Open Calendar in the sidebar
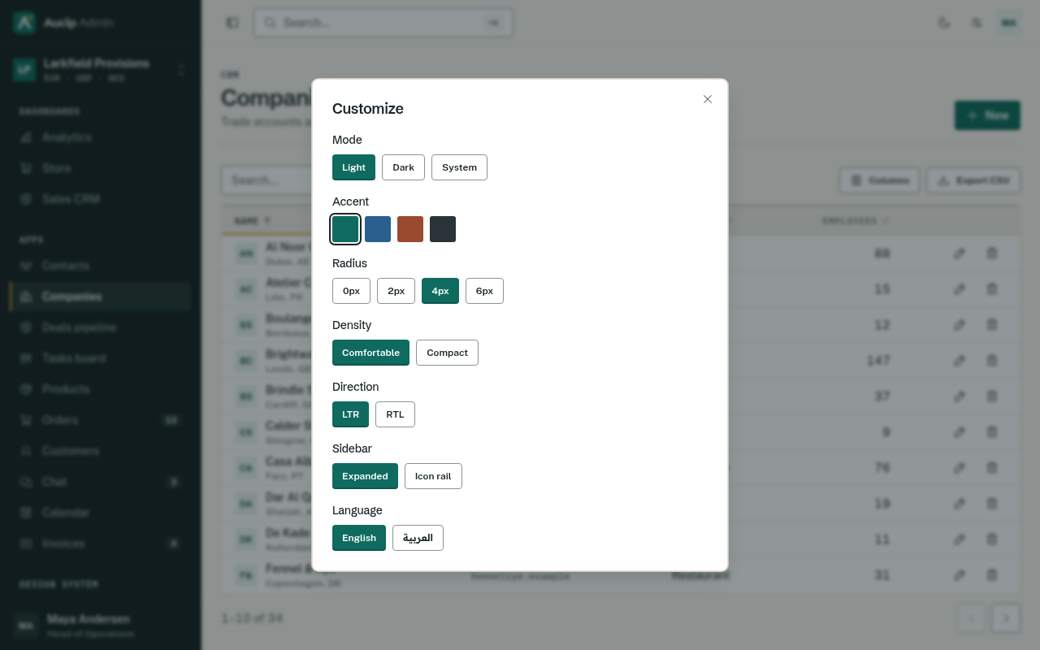1040x650 pixels. click(x=101, y=513)
